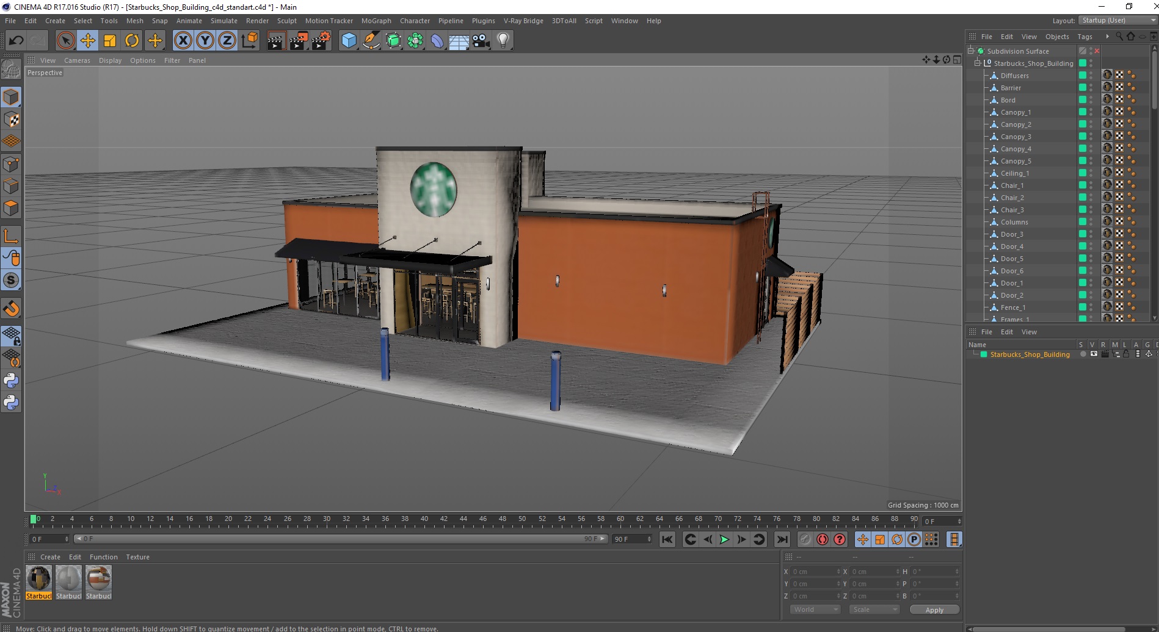
Task: Toggle Autokeying button
Action: point(823,539)
